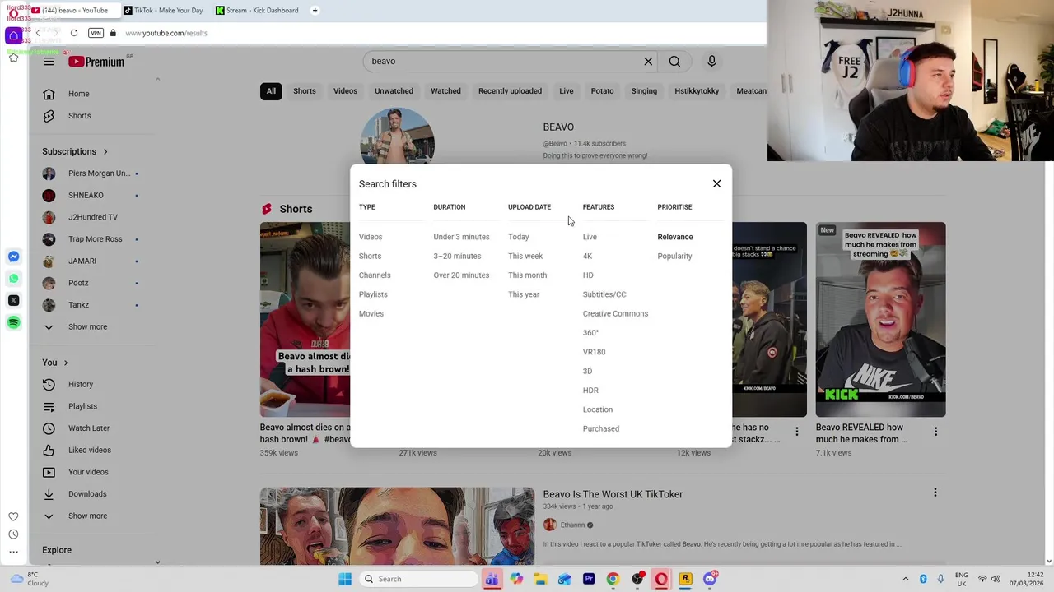Open Discord from the taskbar

pos(710,579)
